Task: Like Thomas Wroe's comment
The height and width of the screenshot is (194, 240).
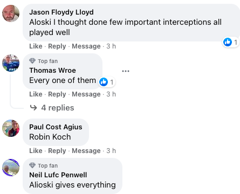Action: pyautogui.click(x=36, y=94)
